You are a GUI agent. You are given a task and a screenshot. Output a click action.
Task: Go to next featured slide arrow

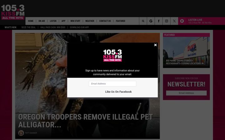pyautogui.click(x=208, y=53)
